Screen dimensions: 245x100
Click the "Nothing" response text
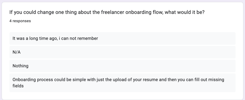(21, 66)
